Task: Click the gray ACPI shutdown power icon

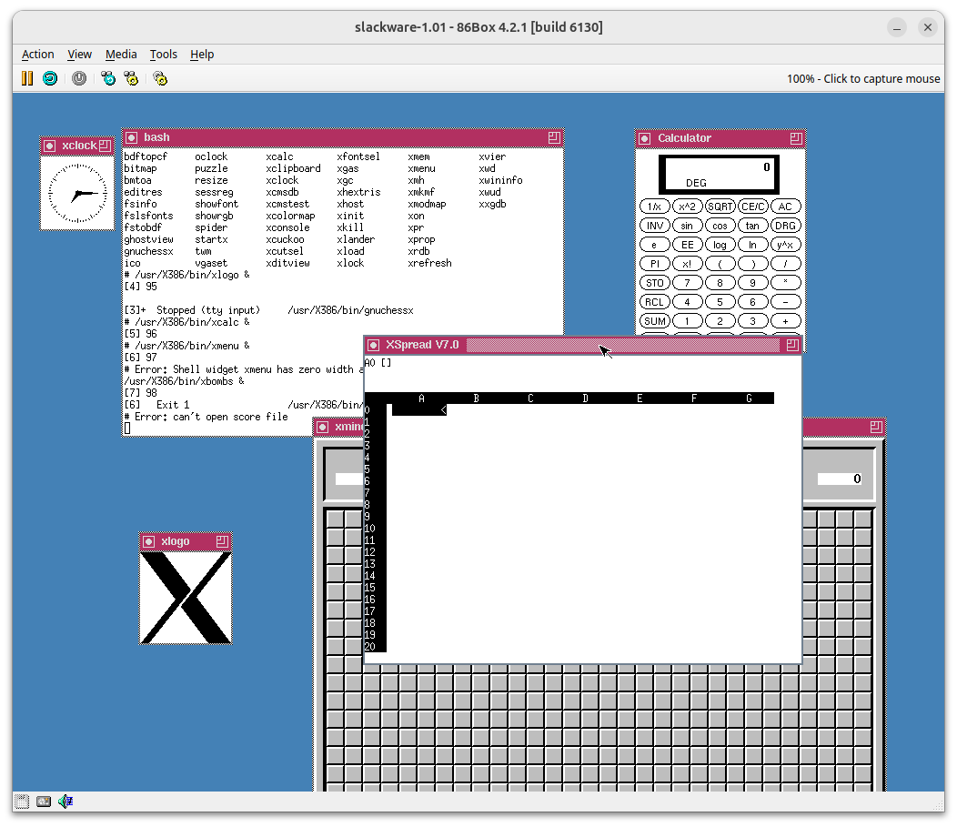Action: [x=79, y=78]
